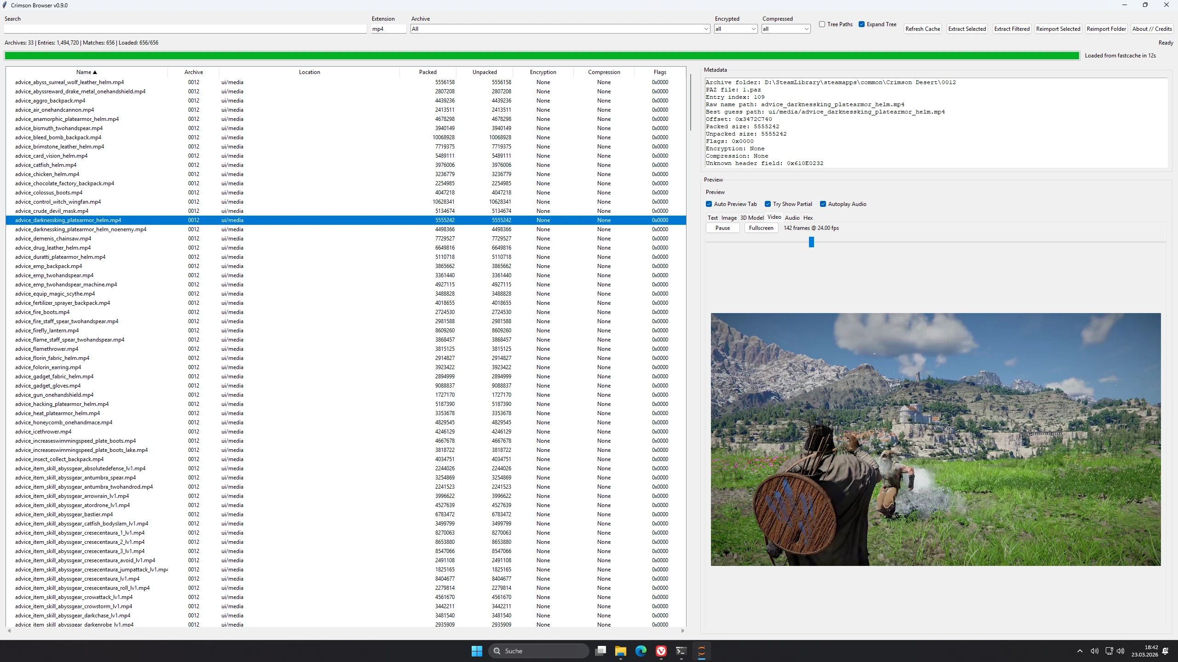Open the 3D Model preview tab

click(752, 218)
